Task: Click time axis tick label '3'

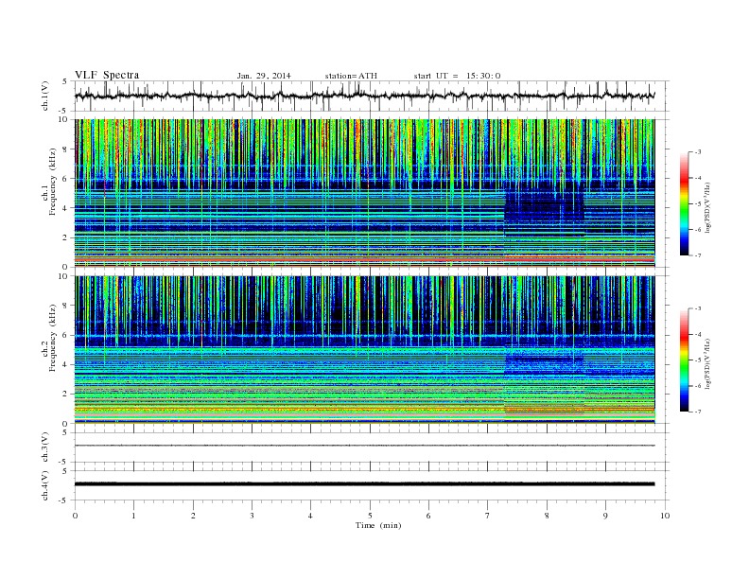Action: (252, 516)
